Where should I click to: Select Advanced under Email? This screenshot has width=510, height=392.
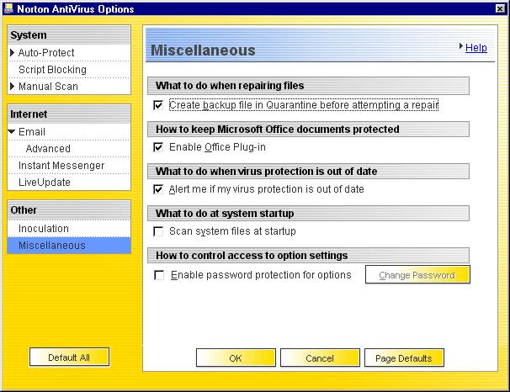pos(48,149)
